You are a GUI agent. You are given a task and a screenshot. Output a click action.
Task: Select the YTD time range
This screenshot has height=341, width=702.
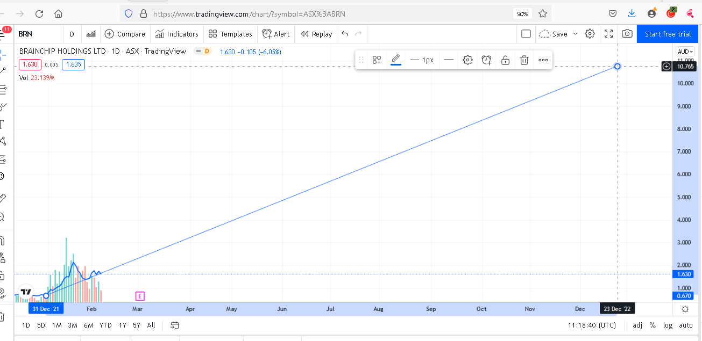[105, 325]
